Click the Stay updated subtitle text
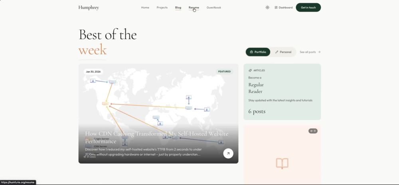 [x=280, y=100]
